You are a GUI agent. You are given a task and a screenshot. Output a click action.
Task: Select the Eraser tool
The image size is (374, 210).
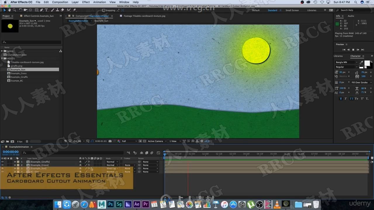[x=62, y=10]
